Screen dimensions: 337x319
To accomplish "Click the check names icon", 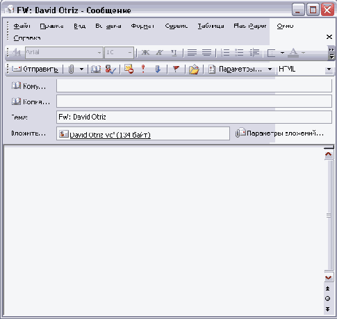I will pyautogui.click(x=110, y=69).
